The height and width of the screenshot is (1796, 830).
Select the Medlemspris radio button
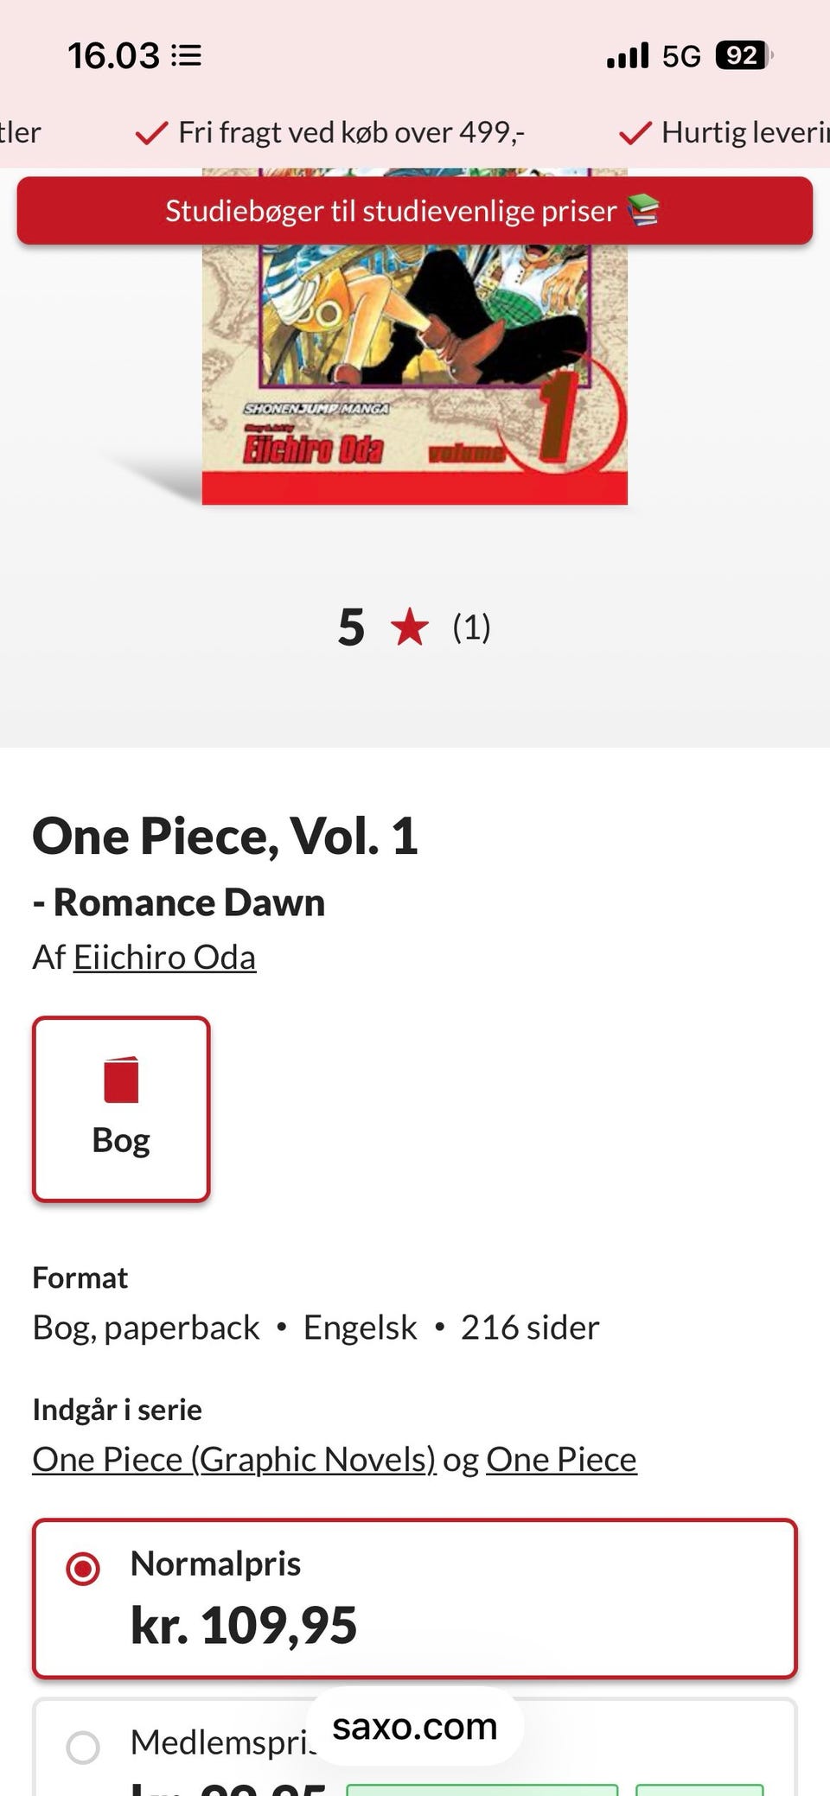pyautogui.click(x=83, y=1747)
